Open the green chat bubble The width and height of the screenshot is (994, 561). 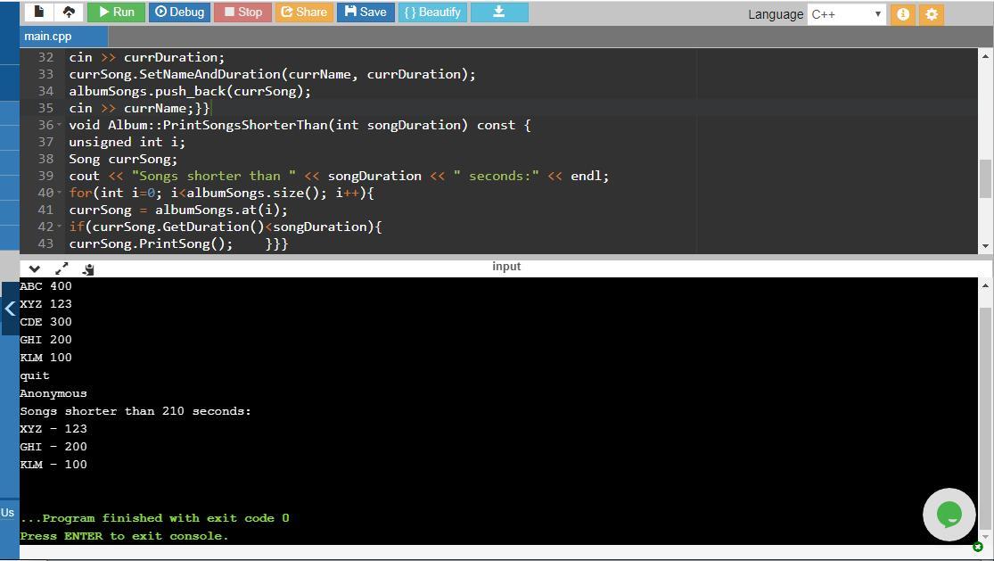(949, 514)
